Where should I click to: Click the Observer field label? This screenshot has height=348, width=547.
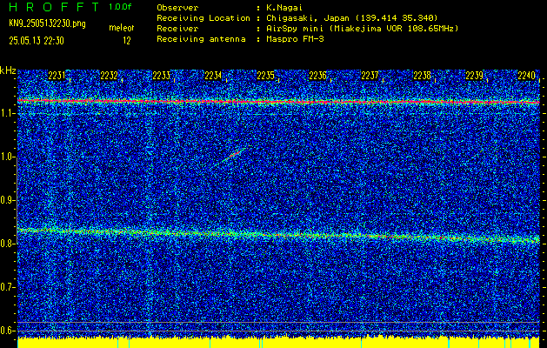point(177,7)
